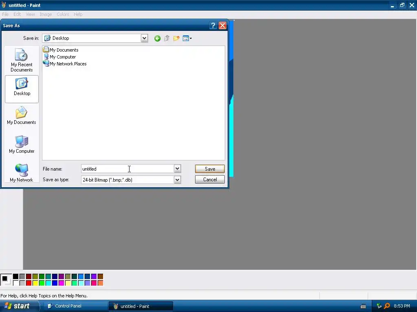Pick the dark gray color swatch

(x=22, y=276)
